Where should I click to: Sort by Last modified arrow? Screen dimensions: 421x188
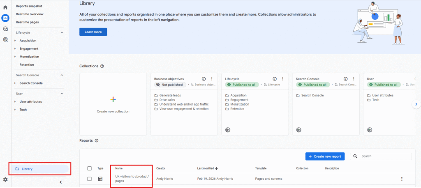216,168
